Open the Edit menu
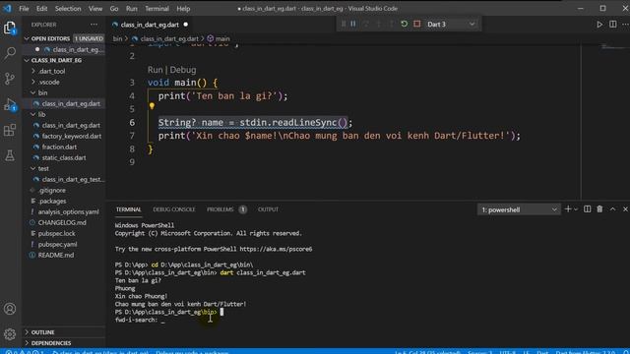Viewport: 630px width, 354px height. point(41,9)
